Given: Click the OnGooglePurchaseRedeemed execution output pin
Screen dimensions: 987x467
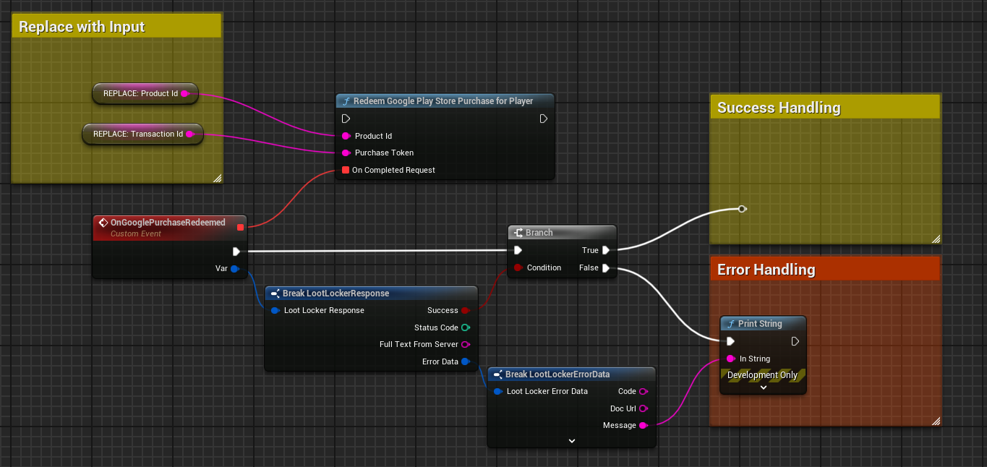Looking at the screenshot, I should 236,252.
